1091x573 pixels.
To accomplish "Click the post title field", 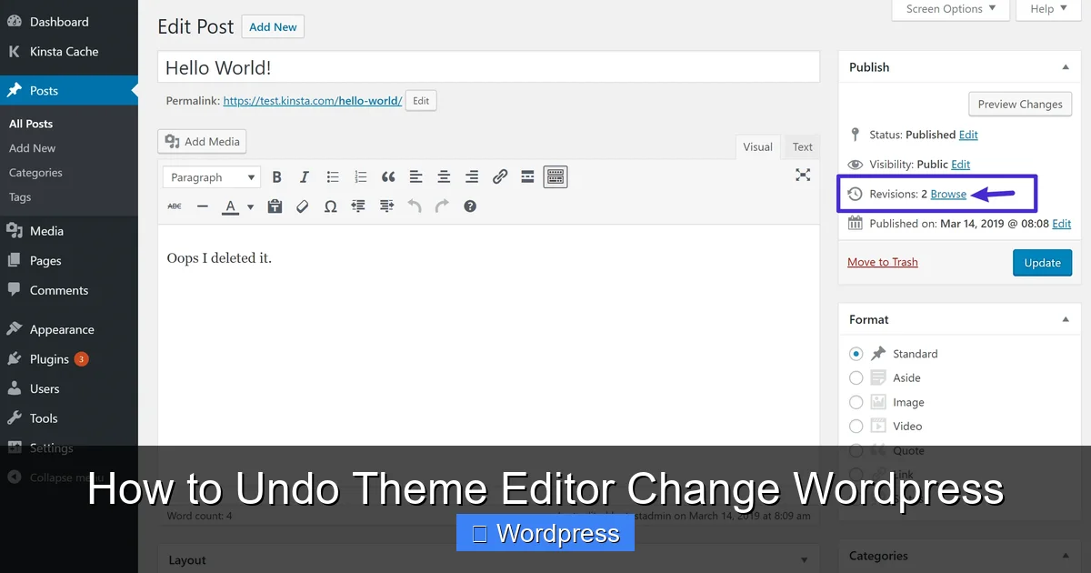I will [489, 67].
